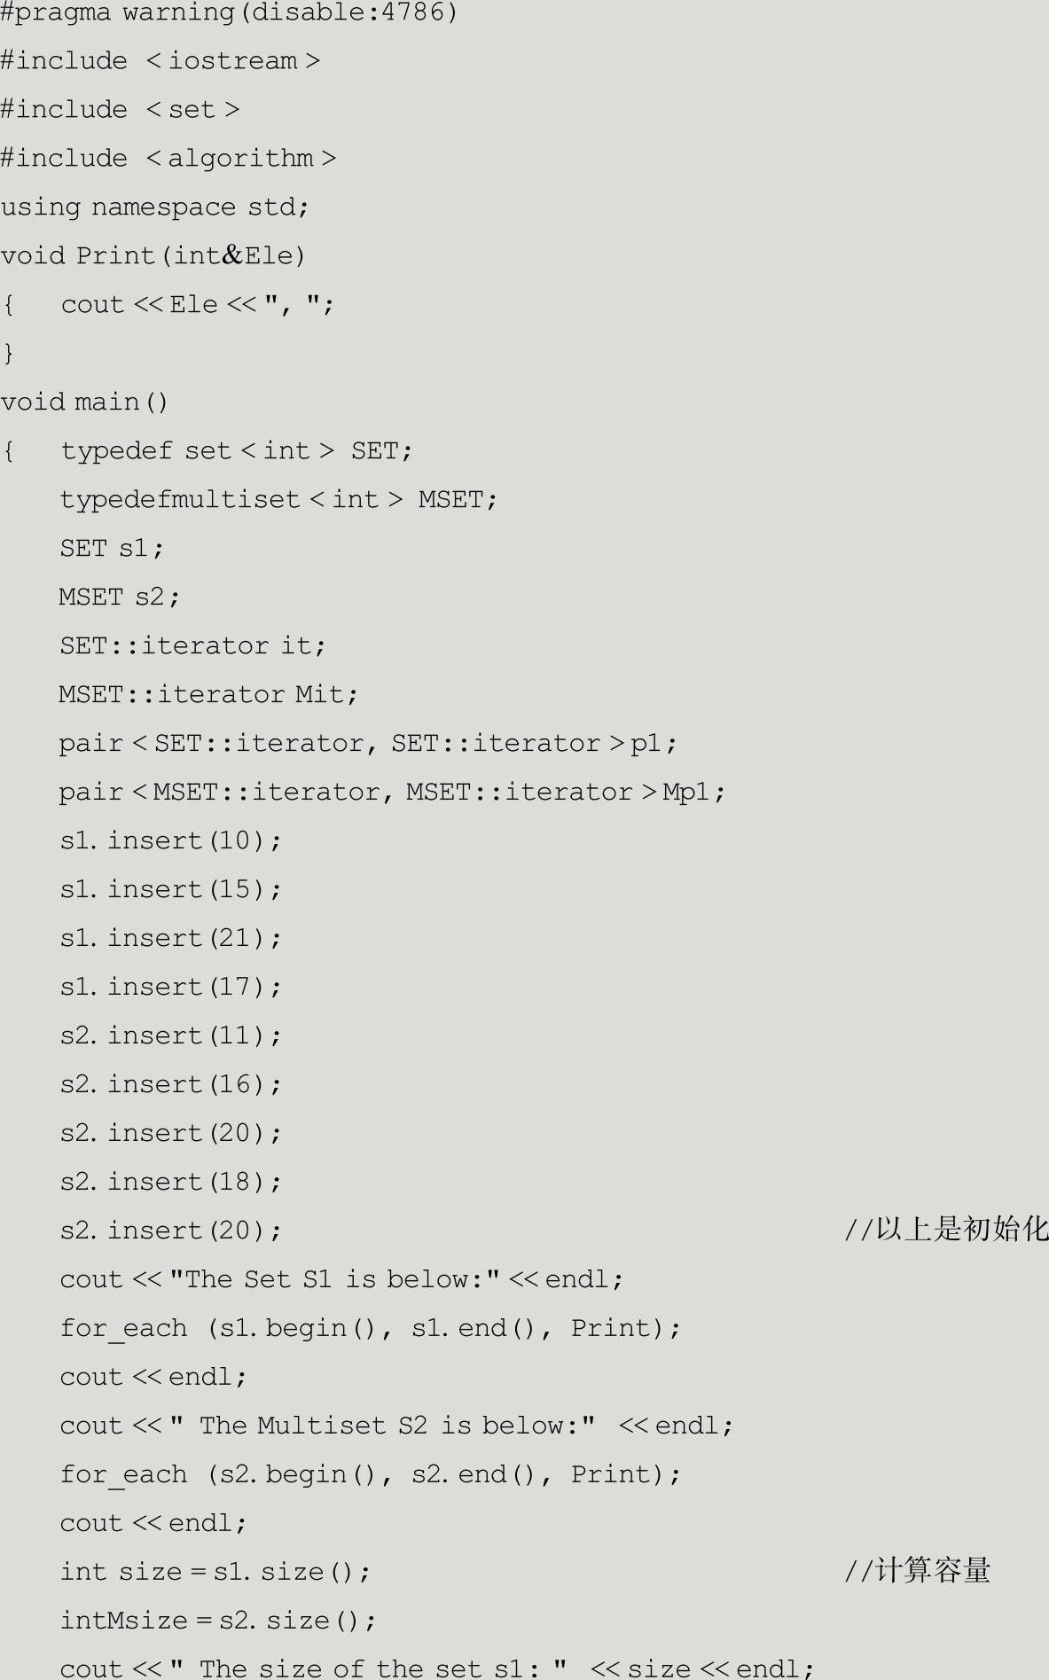The width and height of the screenshot is (1049, 1680).
Task: Click the SET::iterator it declaration
Action: coord(192,645)
